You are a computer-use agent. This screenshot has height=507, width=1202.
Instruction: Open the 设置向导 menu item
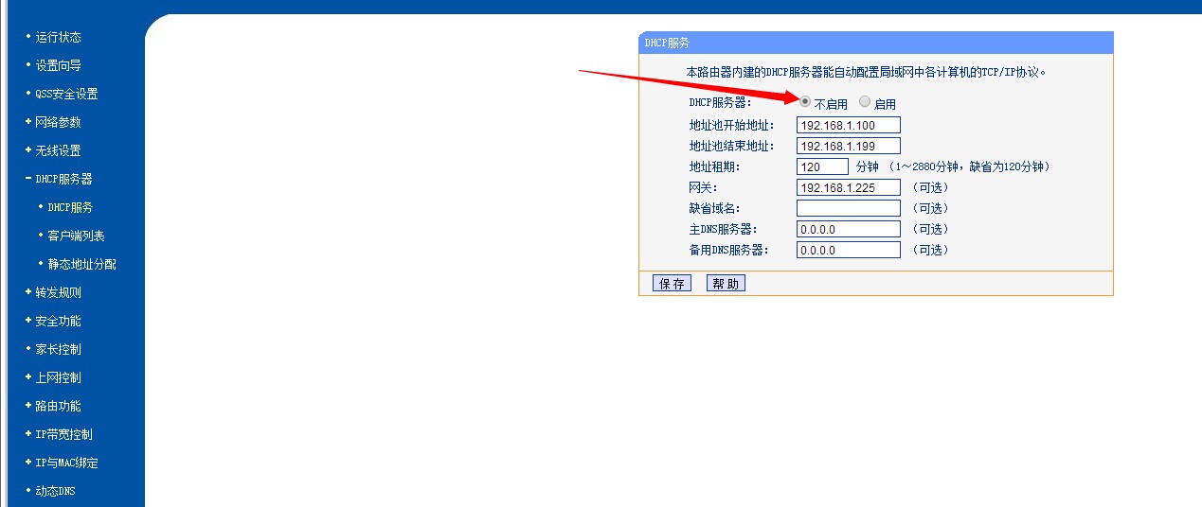(x=58, y=65)
